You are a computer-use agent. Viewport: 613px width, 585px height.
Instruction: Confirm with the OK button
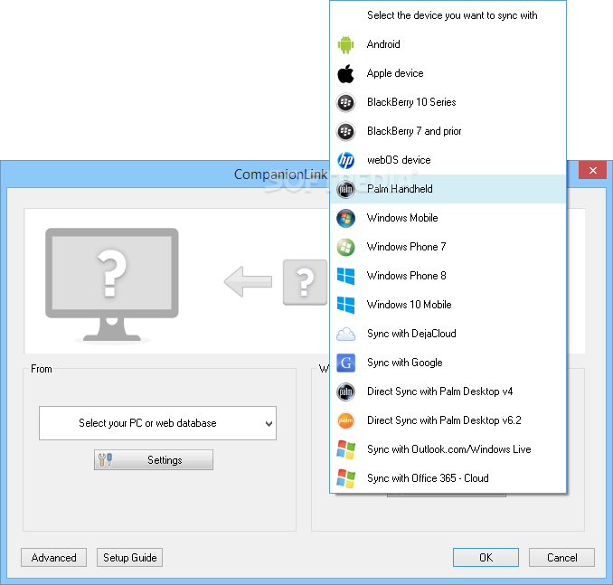click(486, 558)
